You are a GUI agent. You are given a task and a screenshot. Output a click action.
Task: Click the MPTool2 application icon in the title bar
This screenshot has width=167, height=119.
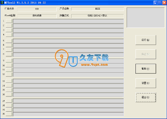click(2, 3)
